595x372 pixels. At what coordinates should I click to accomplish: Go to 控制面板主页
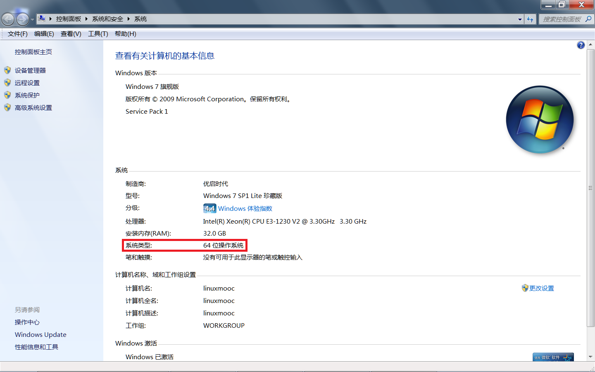point(33,52)
